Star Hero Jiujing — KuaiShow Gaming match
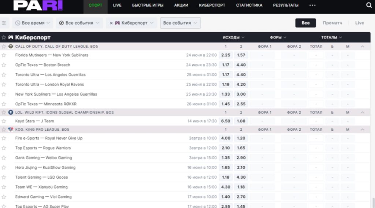Viewport: 375px width, 208px height. [x=4, y=168]
